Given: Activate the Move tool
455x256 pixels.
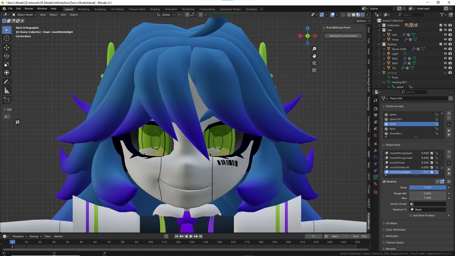Looking at the screenshot, I should 6,47.
